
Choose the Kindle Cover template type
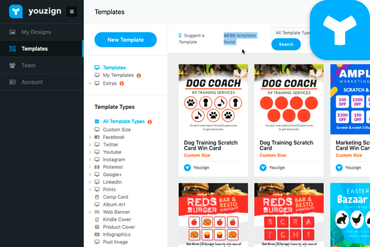pyautogui.click(x=117, y=219)
